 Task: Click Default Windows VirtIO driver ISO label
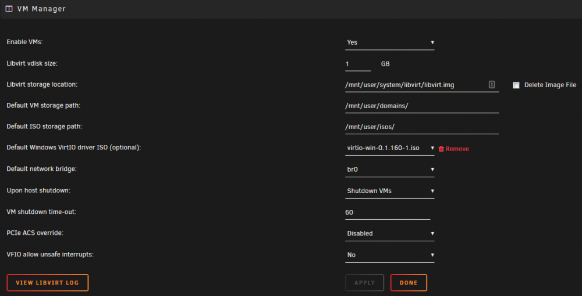(74, 147)
